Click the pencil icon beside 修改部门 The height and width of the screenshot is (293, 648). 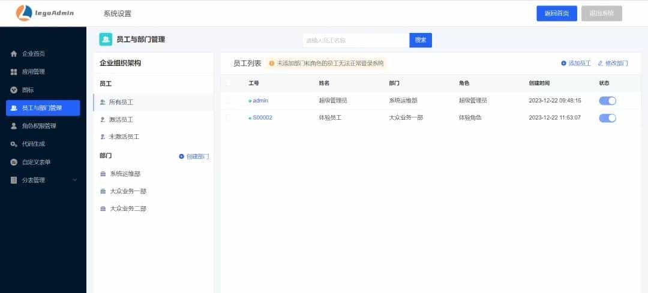pos(601,64)
